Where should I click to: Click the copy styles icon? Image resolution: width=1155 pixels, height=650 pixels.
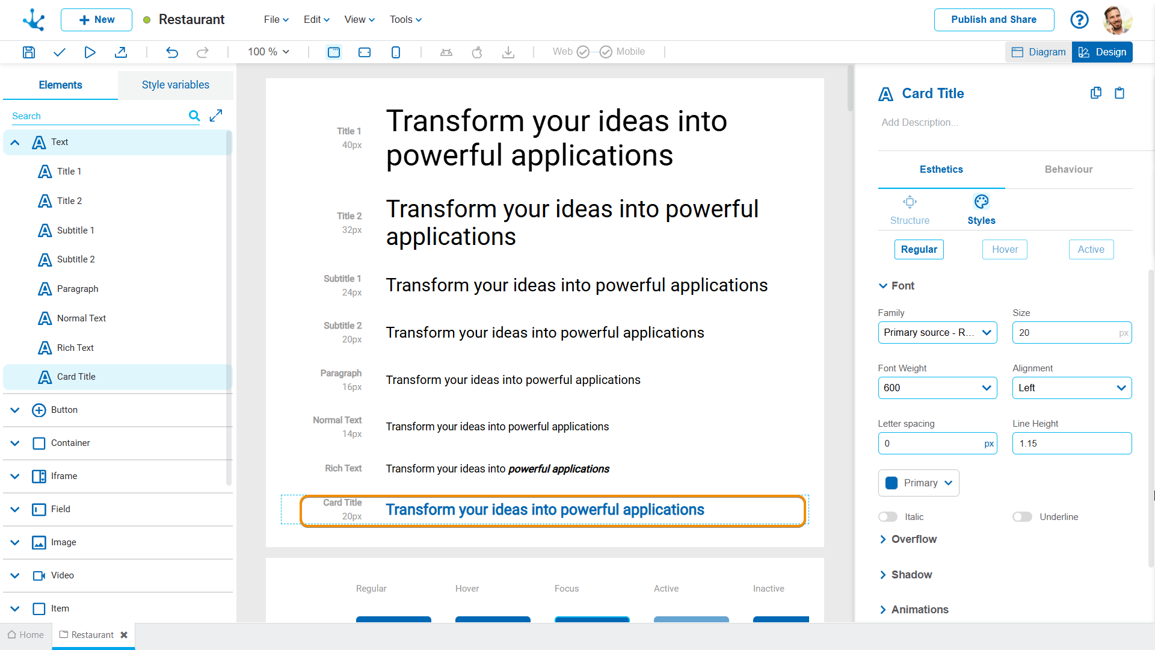click(x=1096, y=93)
